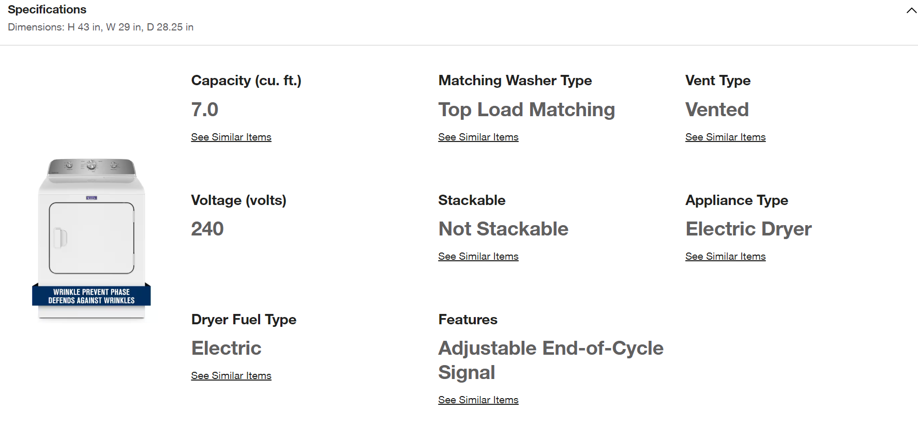Open See Similar Items under Matching Washer Type
Viewport: 918px width, 426px height.
coord(478,137)
